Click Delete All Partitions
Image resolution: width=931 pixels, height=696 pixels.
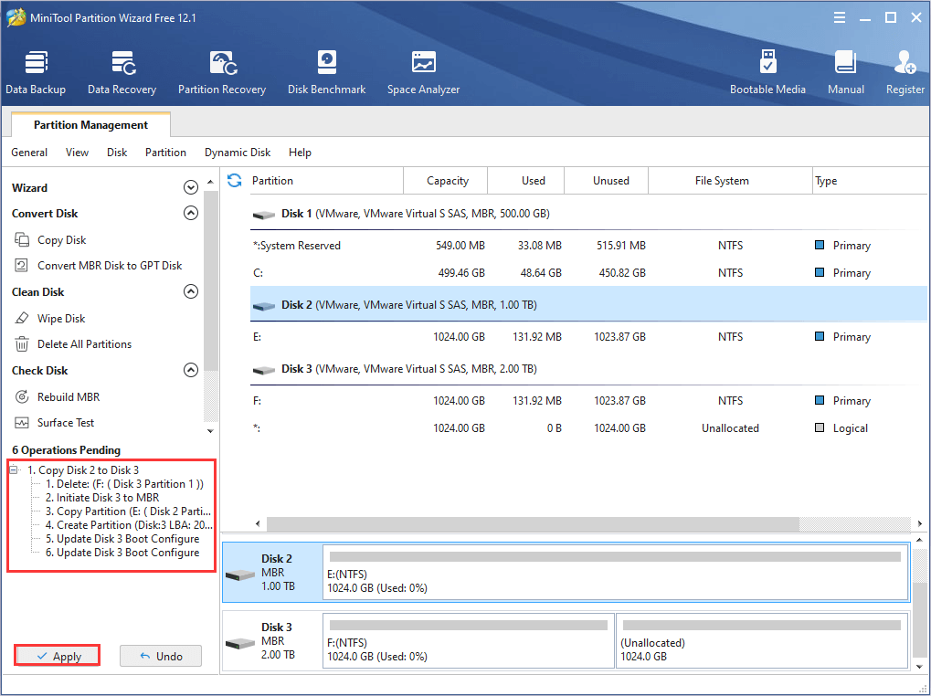72,344
